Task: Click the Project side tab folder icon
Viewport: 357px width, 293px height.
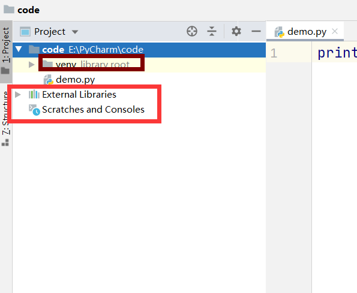Action: [5, 71]
